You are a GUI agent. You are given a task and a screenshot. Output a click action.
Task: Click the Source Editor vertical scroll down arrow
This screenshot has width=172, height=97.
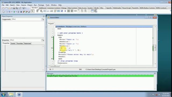[x=155, y=64]
